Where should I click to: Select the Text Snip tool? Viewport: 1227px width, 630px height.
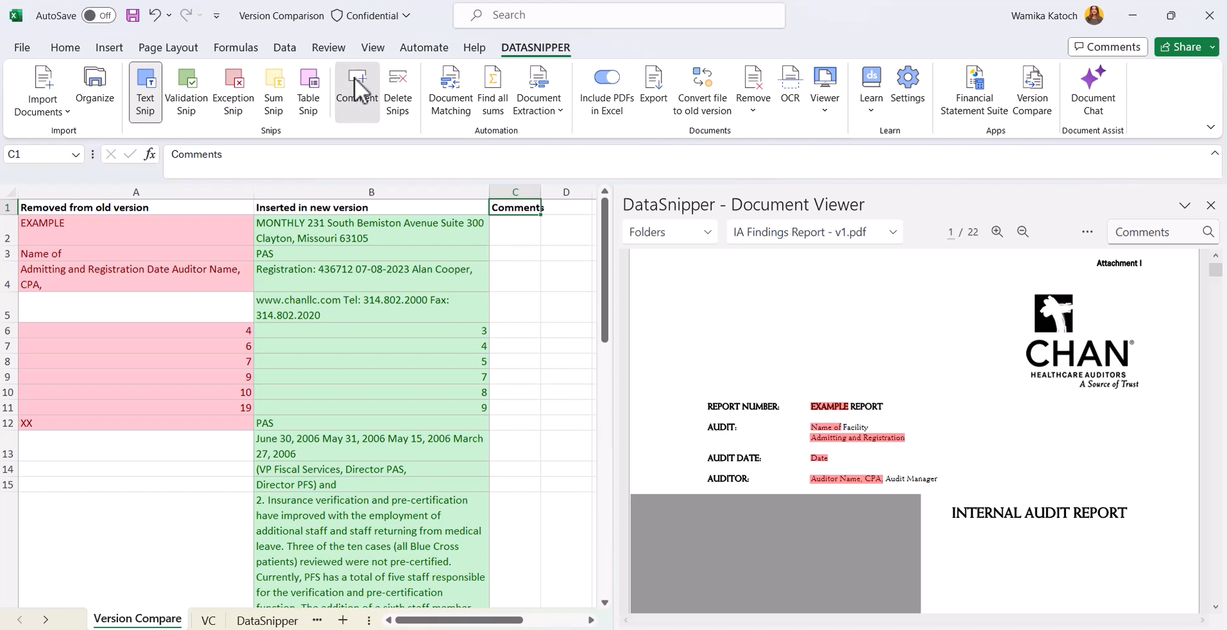coord(145,90)
